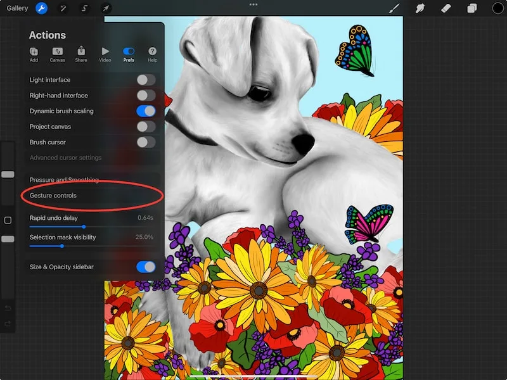The image size is (507, 380).
Task: Switch on the Brush cursor toggle
Action: 146,142
